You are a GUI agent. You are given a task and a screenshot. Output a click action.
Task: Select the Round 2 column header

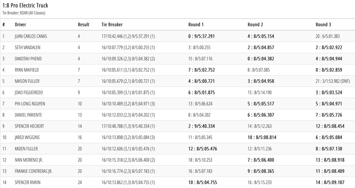[x=256, y=24]
